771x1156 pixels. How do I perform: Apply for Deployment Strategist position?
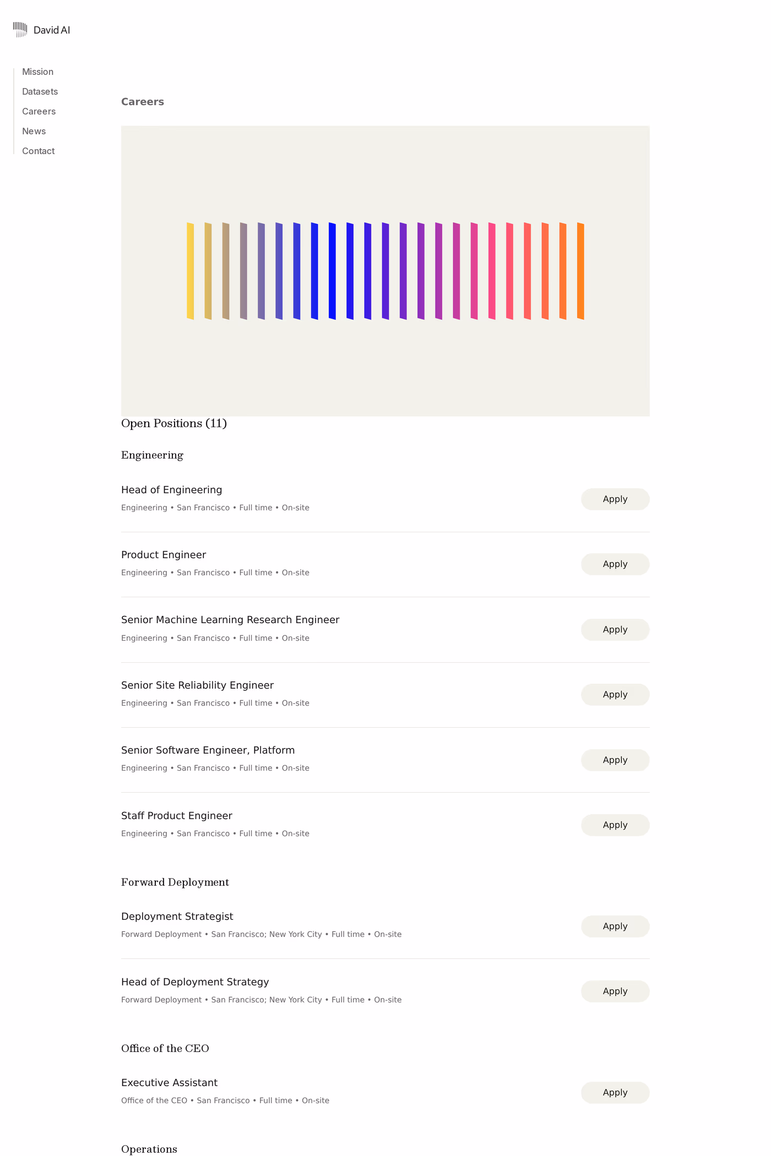(x=615, y=926)
